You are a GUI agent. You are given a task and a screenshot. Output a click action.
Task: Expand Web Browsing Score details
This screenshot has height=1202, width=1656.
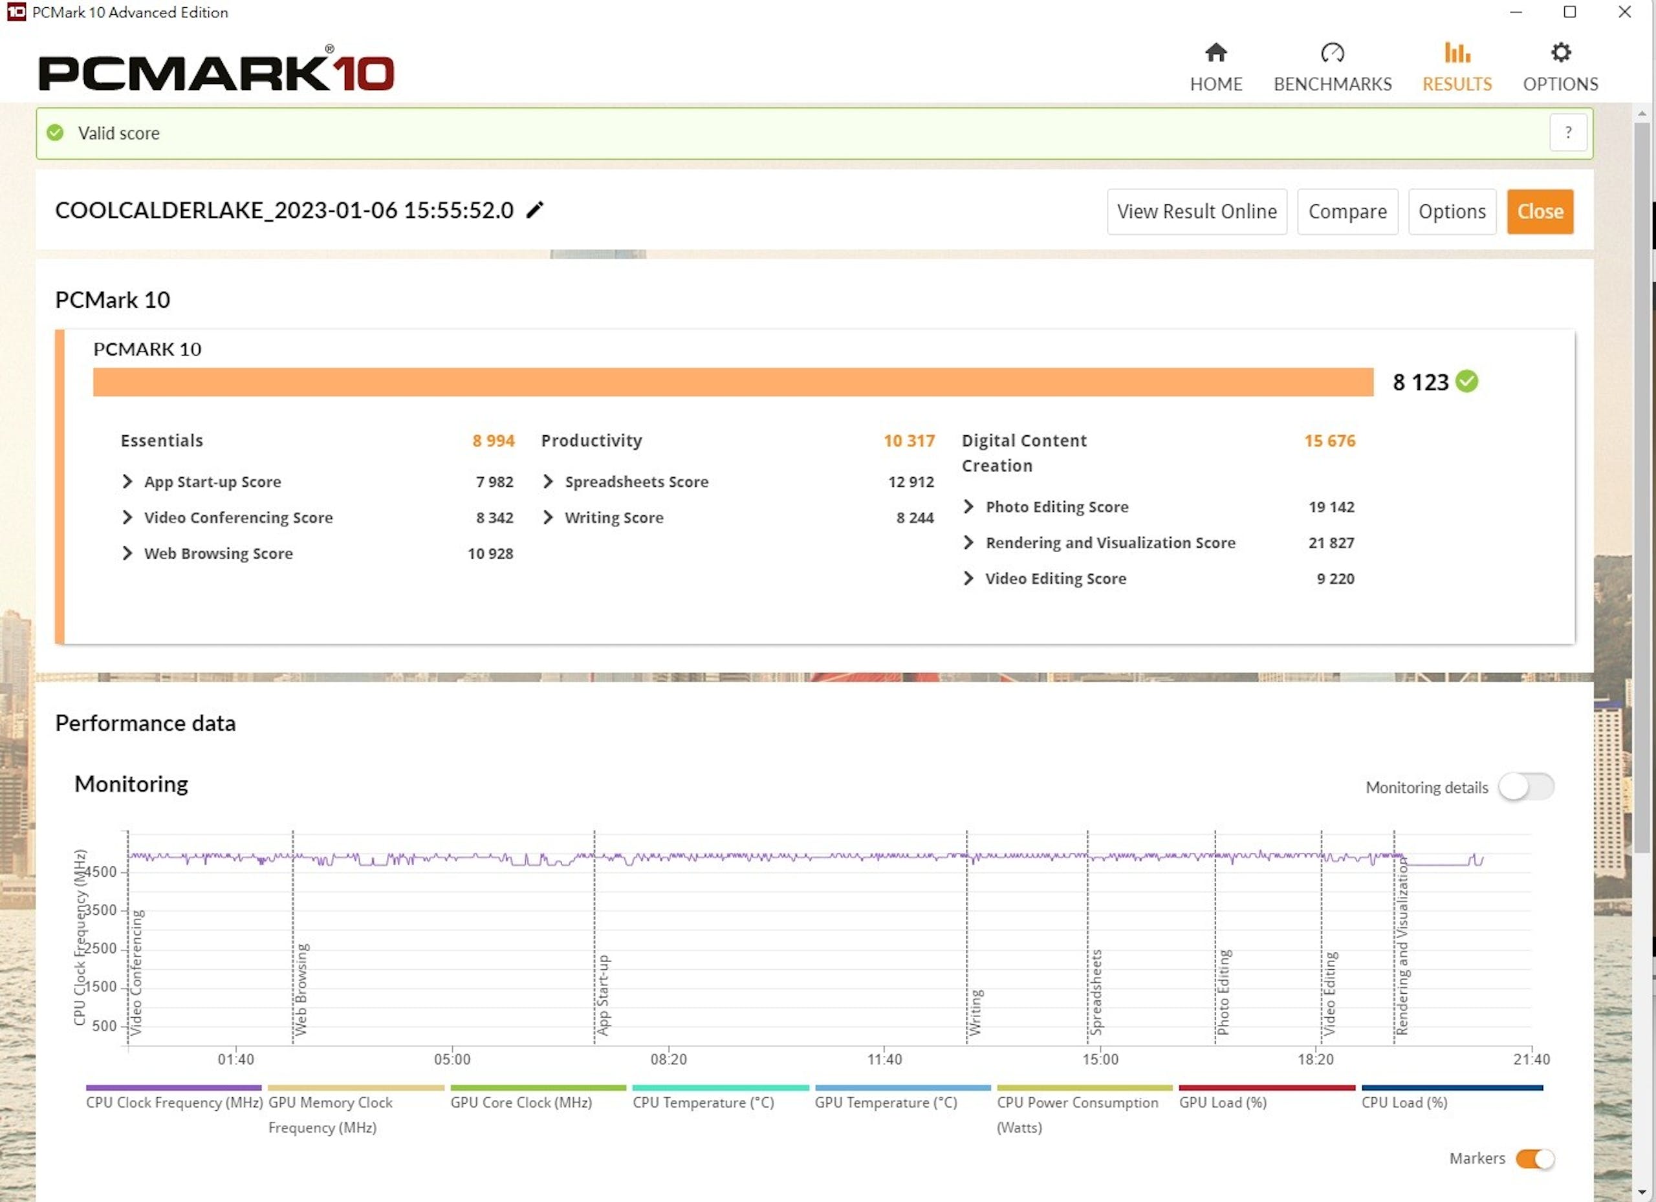click(127, 553)
